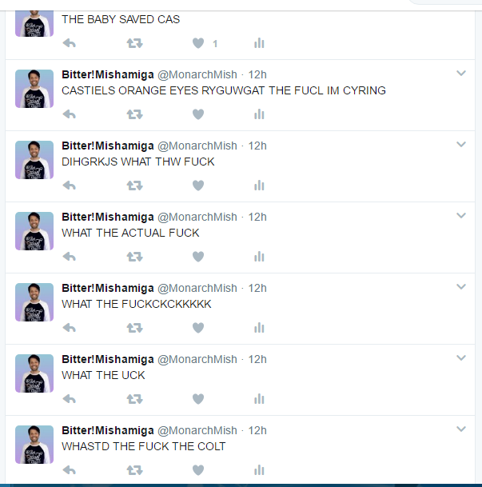Like the CASTIELS ORANGE EYES tweet

[x=198, y=114]
